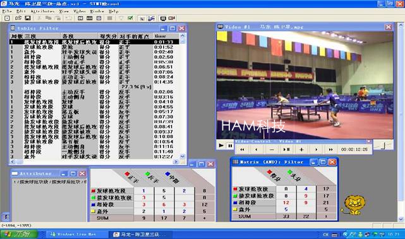Open the Attributes menu
Image resolution: width=405 pixels, height=239 pixels.
tap(42, 11)
